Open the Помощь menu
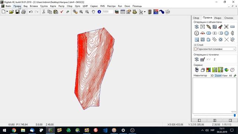The width and height of the screenshot is (238, 134). click(137, 6)
